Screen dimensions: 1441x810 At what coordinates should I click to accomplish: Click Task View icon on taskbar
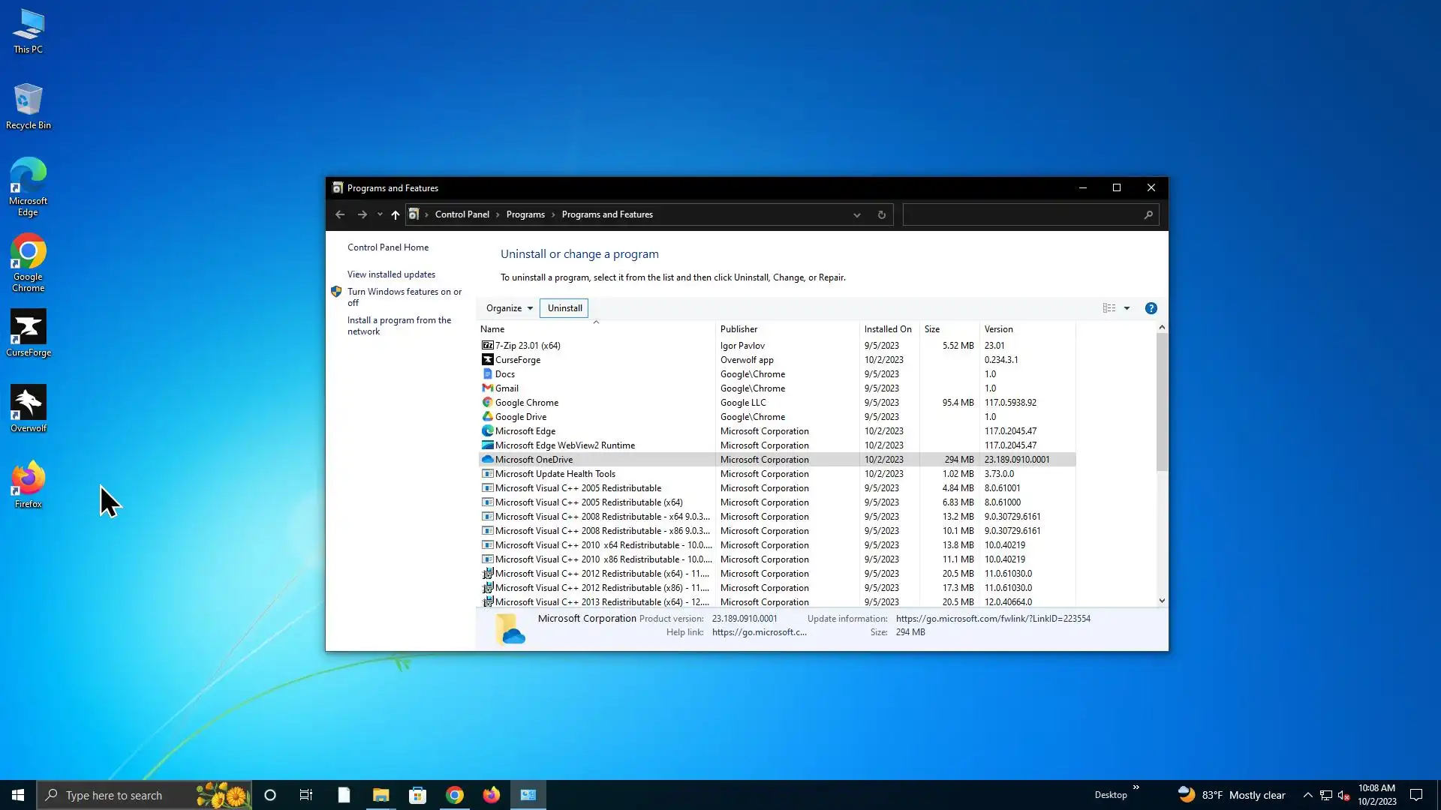[x=306, y=795]
